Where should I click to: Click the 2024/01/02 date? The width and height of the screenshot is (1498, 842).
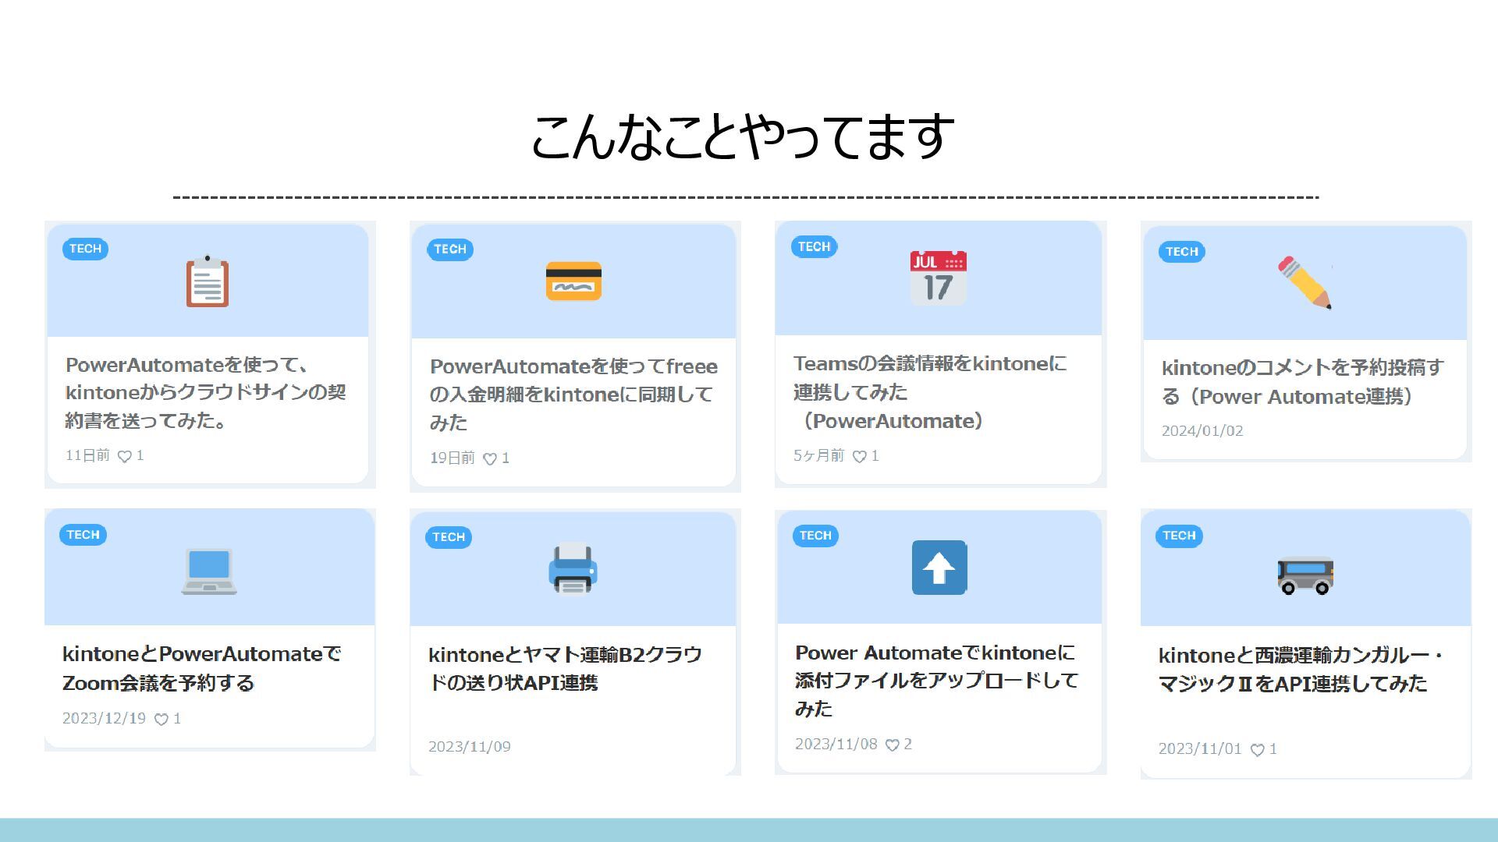(x=1202, y=430)
